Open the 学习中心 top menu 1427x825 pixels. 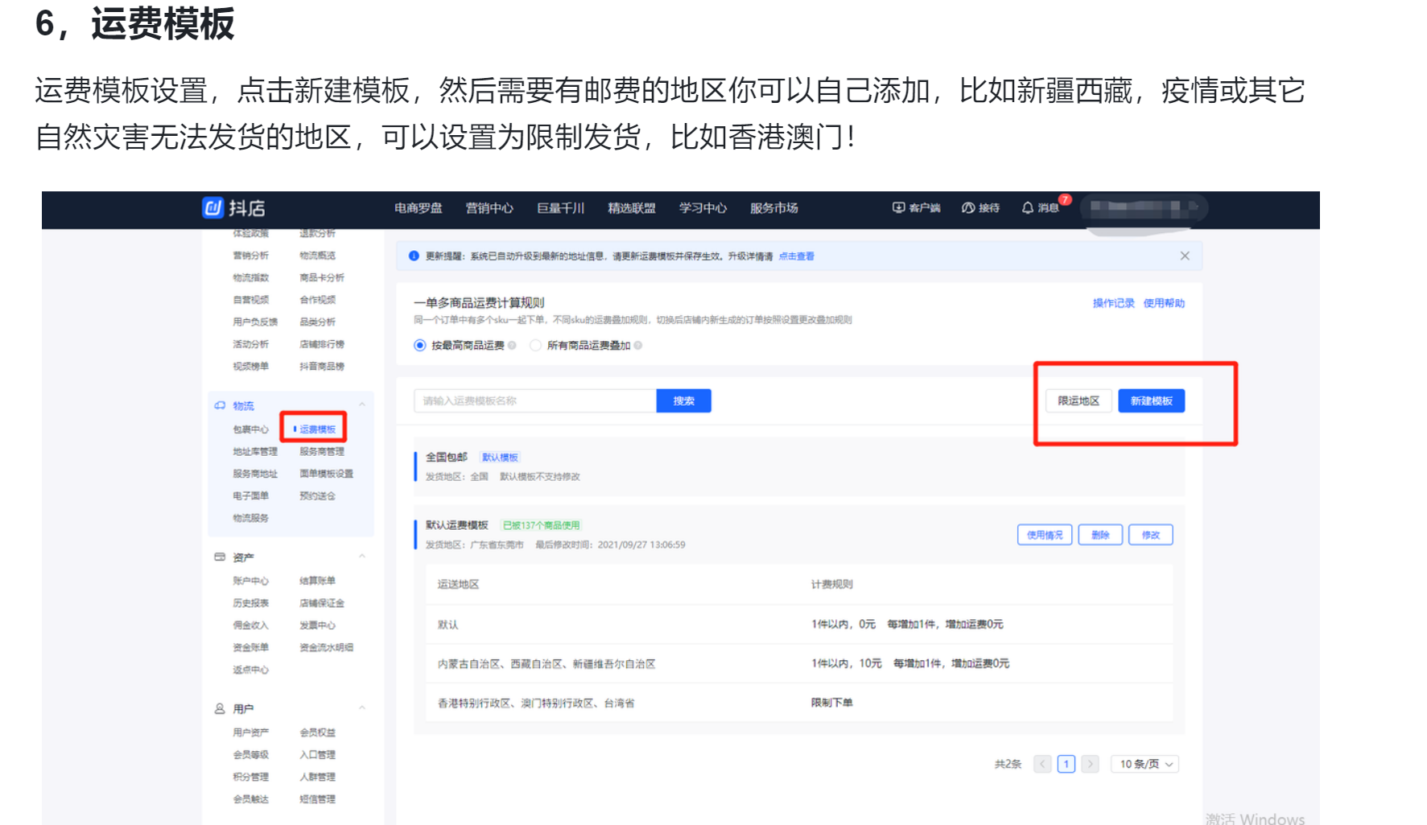click(x=703, y=208)
